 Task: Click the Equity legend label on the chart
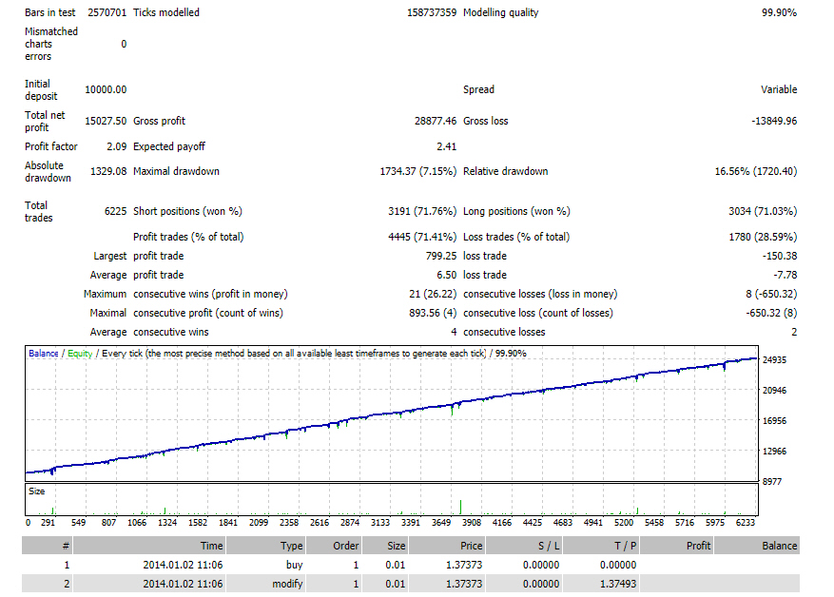pos(80,354)
